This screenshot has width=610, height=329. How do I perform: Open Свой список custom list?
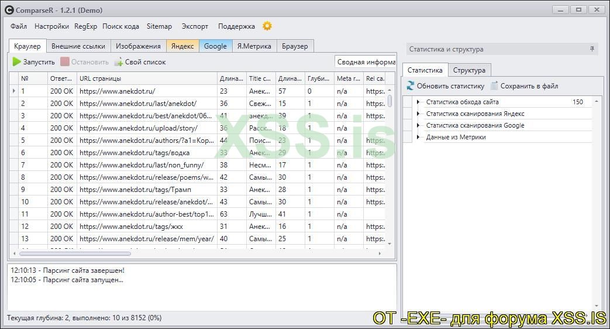click(140, 62)
